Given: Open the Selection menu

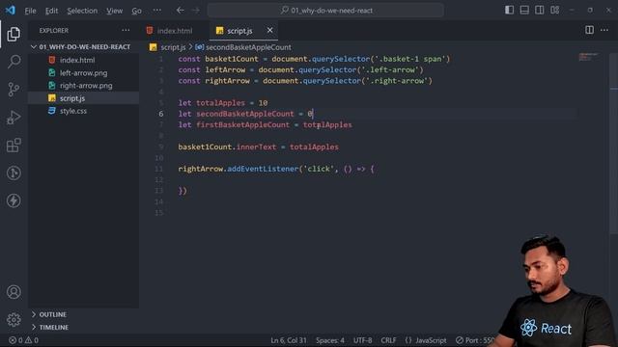Looking at the screenshot, I should coord(82,11).
